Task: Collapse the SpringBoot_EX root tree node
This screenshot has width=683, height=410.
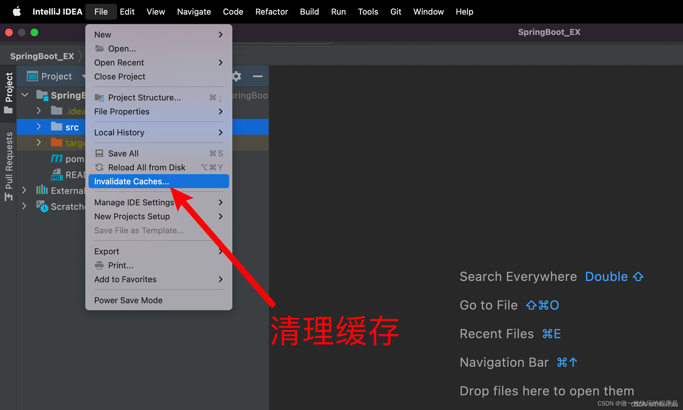Action: (25, 95)
